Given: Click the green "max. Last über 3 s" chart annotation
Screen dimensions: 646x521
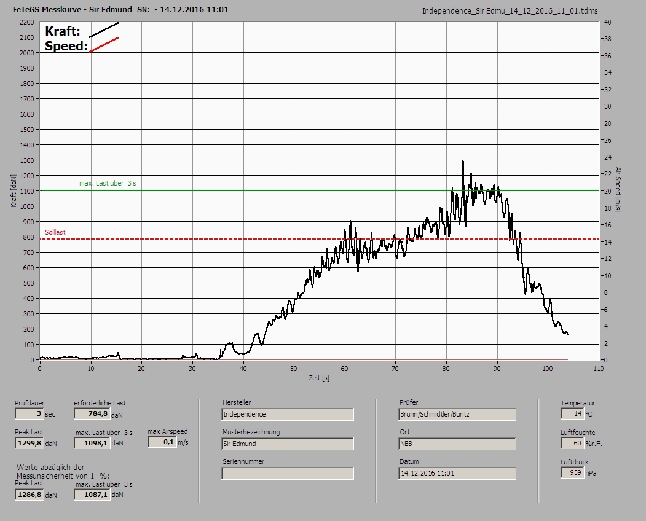Looking at the screenshot, I should coord(108,183).
